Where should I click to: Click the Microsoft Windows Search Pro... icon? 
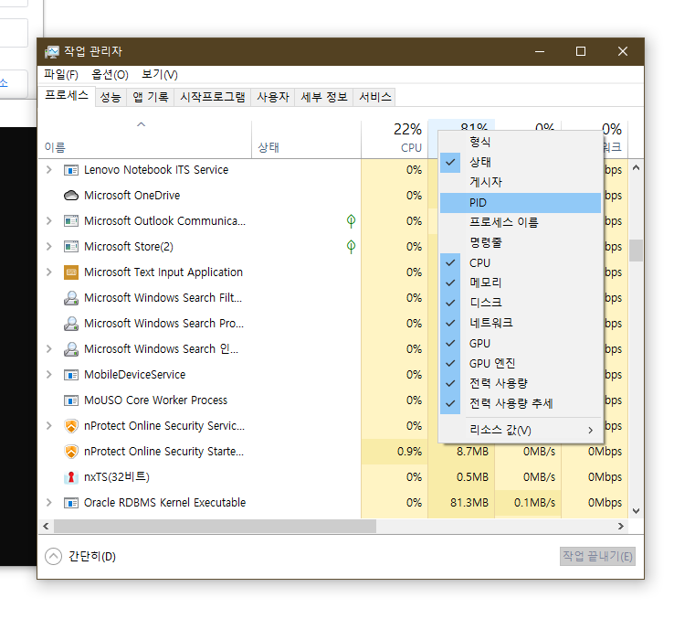click(71, 324)
